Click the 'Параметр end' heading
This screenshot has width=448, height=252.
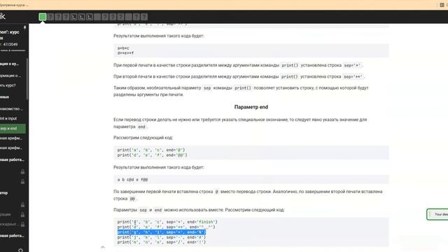[251, 107]
